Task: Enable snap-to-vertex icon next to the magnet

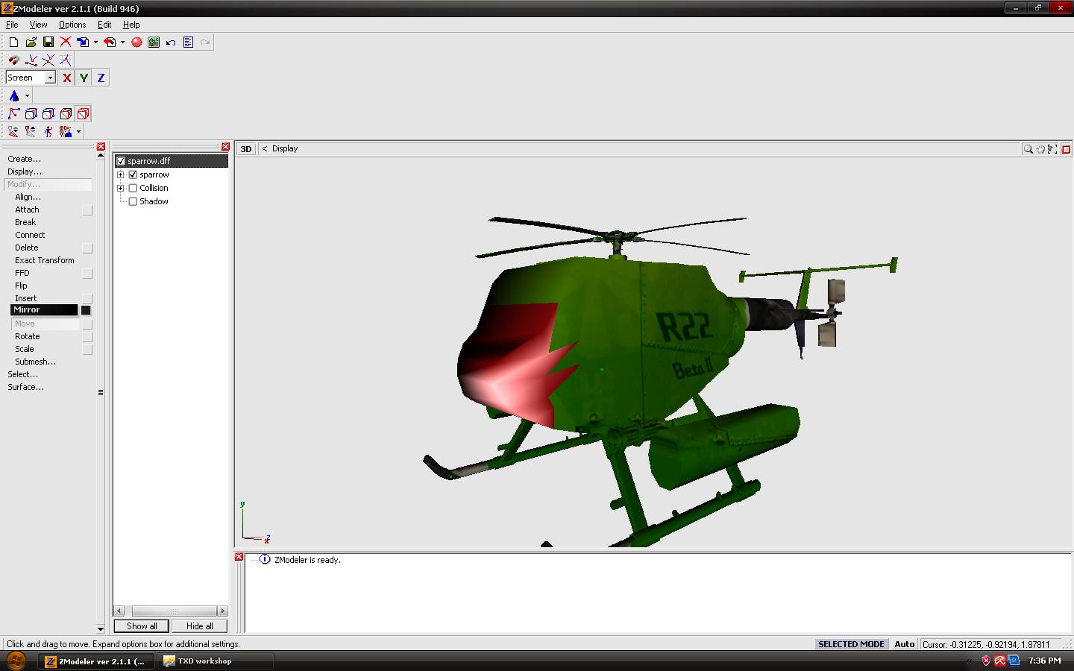Action: click(x=31, y=60)
